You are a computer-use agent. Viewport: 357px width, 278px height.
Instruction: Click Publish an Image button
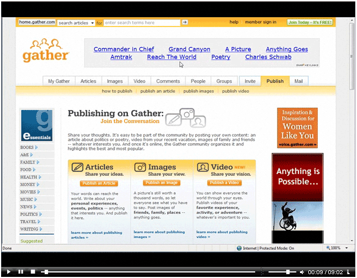pos(162,183)
